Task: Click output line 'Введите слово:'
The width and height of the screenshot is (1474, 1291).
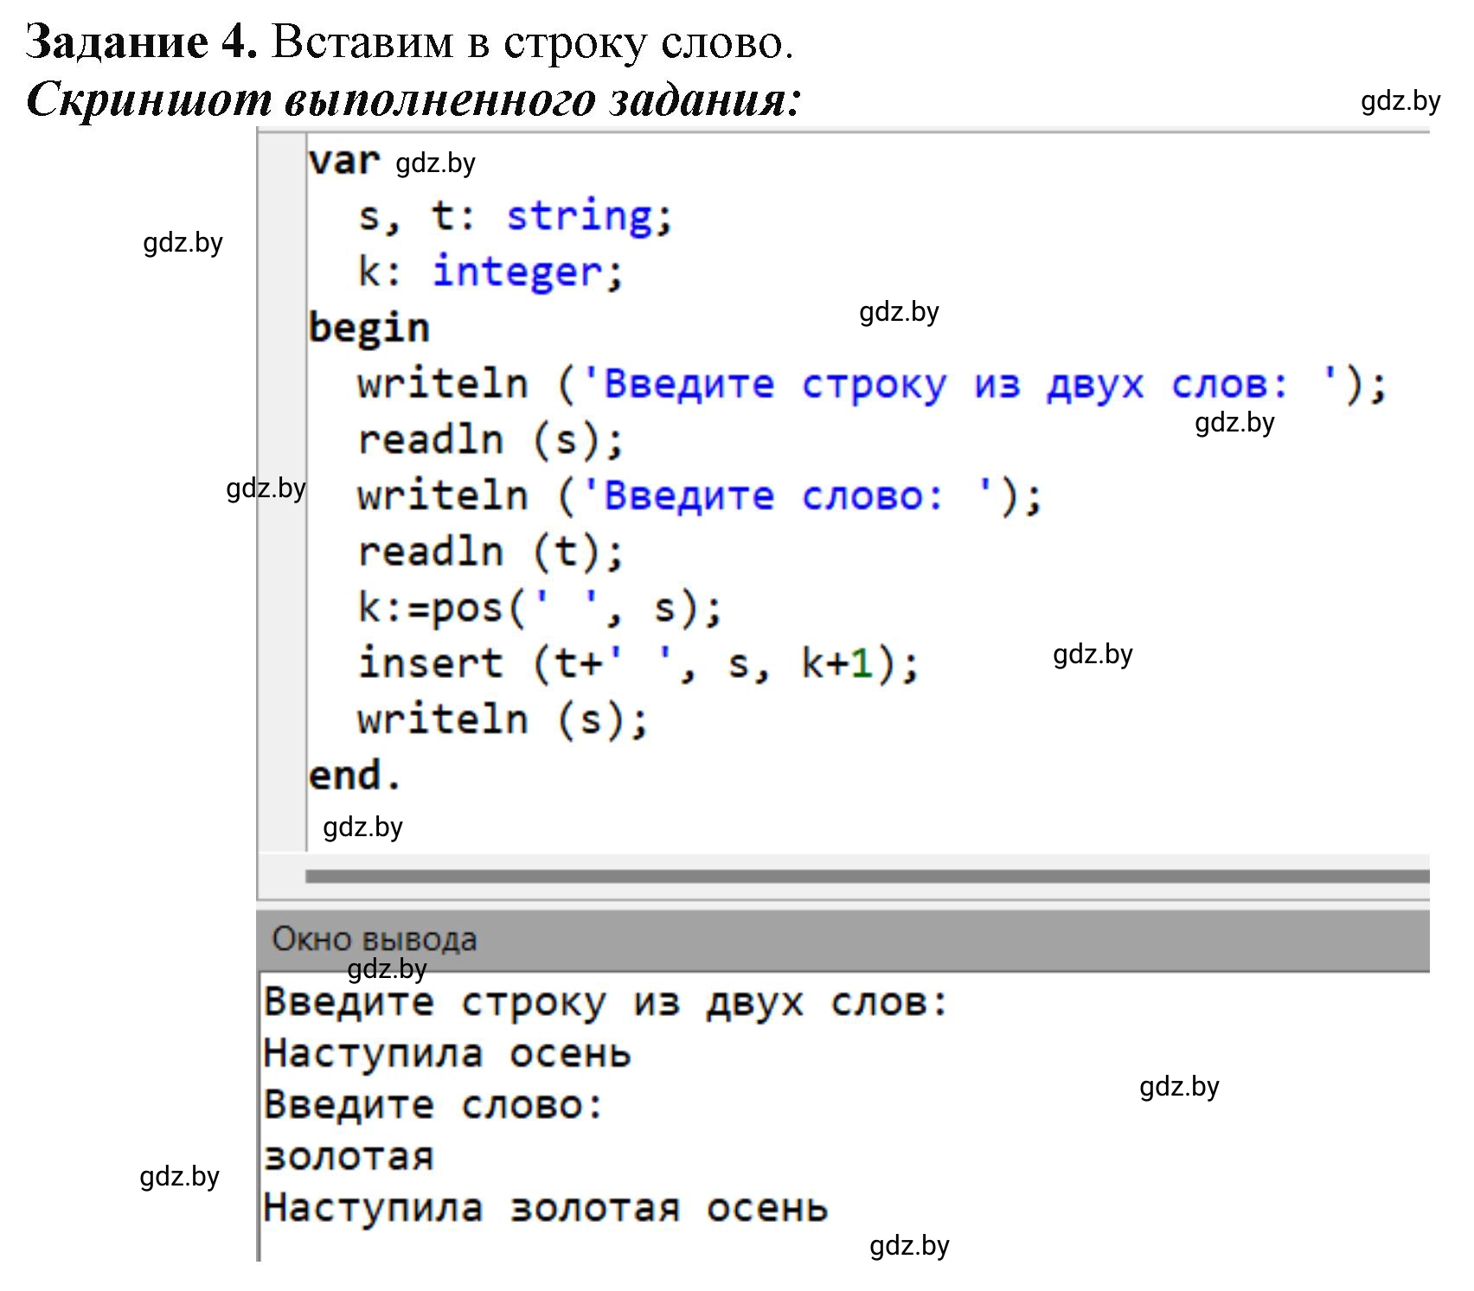Action: click(x=433, y=1105)
